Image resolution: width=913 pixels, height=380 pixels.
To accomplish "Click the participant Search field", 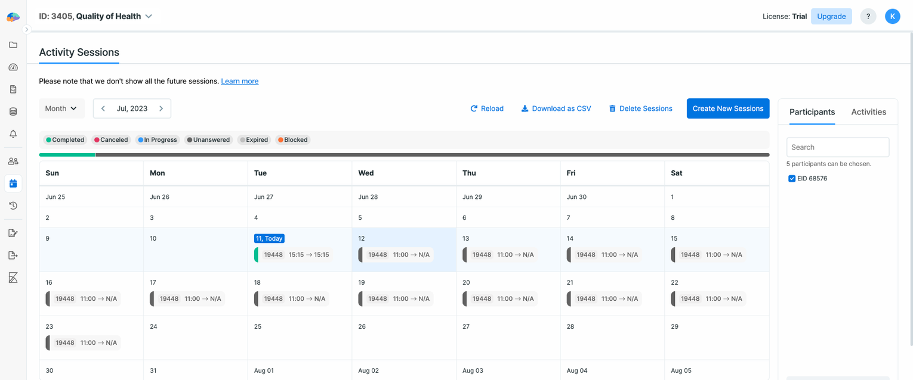I will pyautogui.click(x=837, y=147).
